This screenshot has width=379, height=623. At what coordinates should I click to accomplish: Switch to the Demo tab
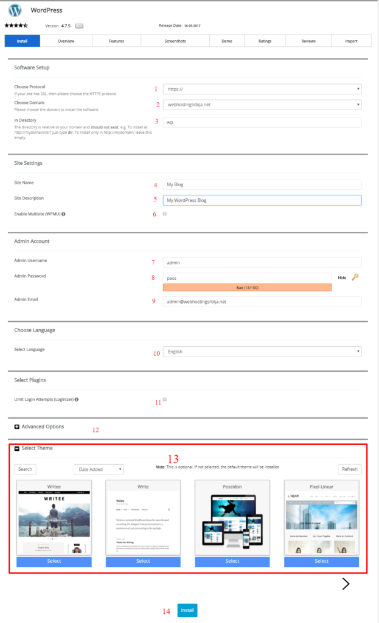pyautogui.click(x=227, y=41)
